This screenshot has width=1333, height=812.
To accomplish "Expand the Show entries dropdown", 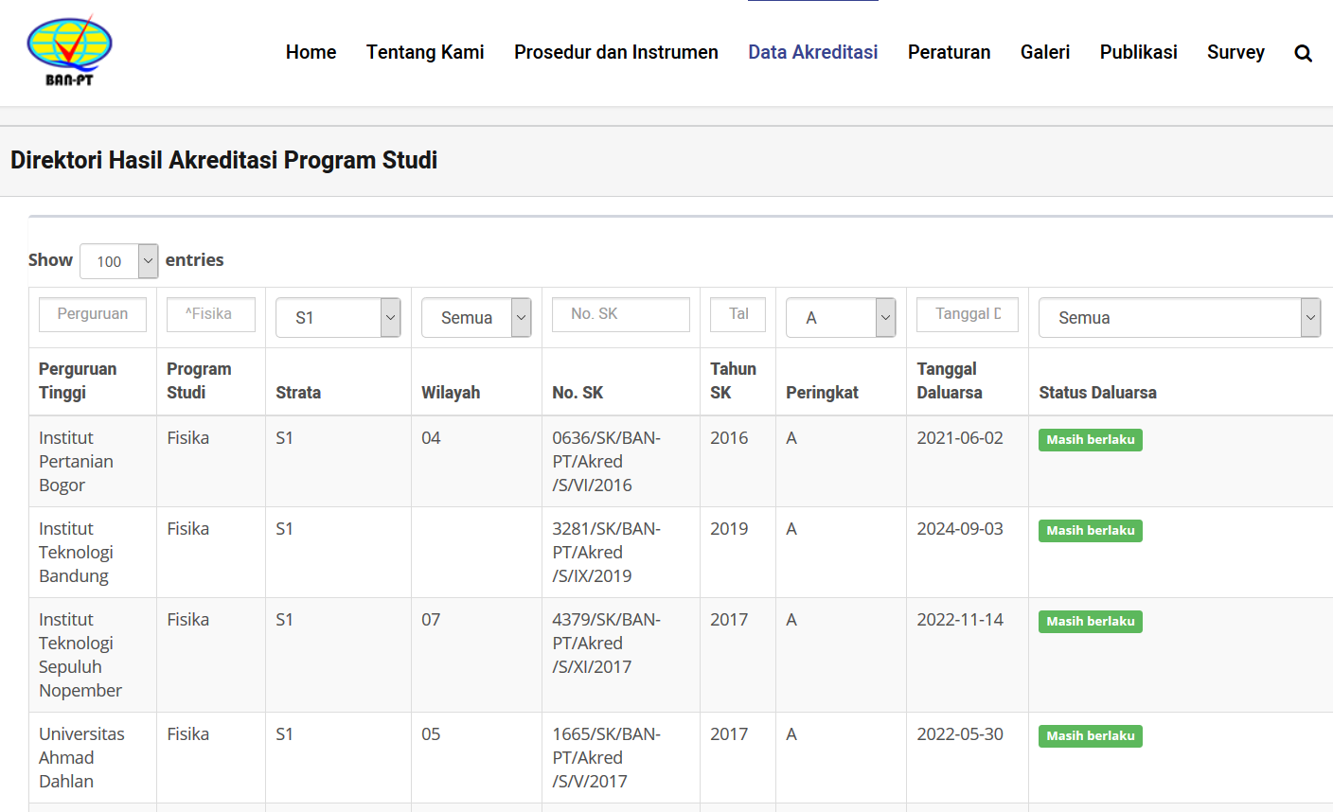I will point(118,261).
